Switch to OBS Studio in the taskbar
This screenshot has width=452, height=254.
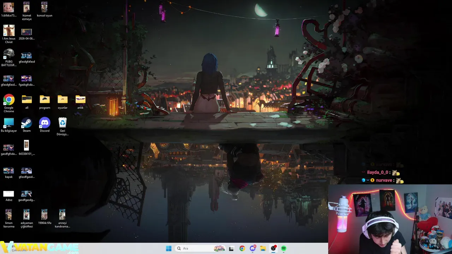coord(273,248)
